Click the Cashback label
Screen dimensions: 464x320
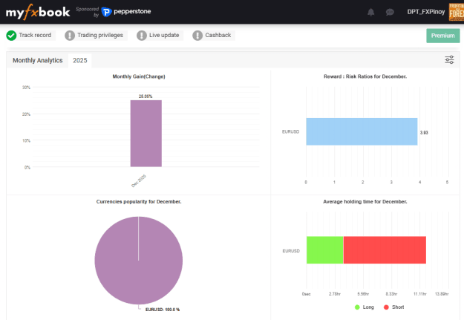[x=218, y=35]
